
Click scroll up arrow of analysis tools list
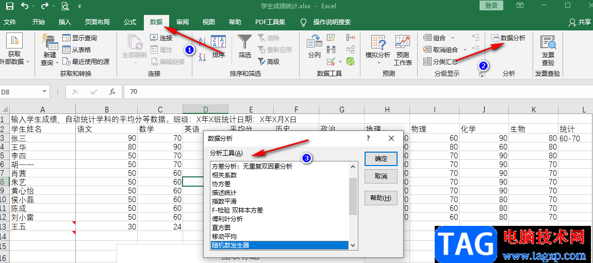(x=353, y=167)
